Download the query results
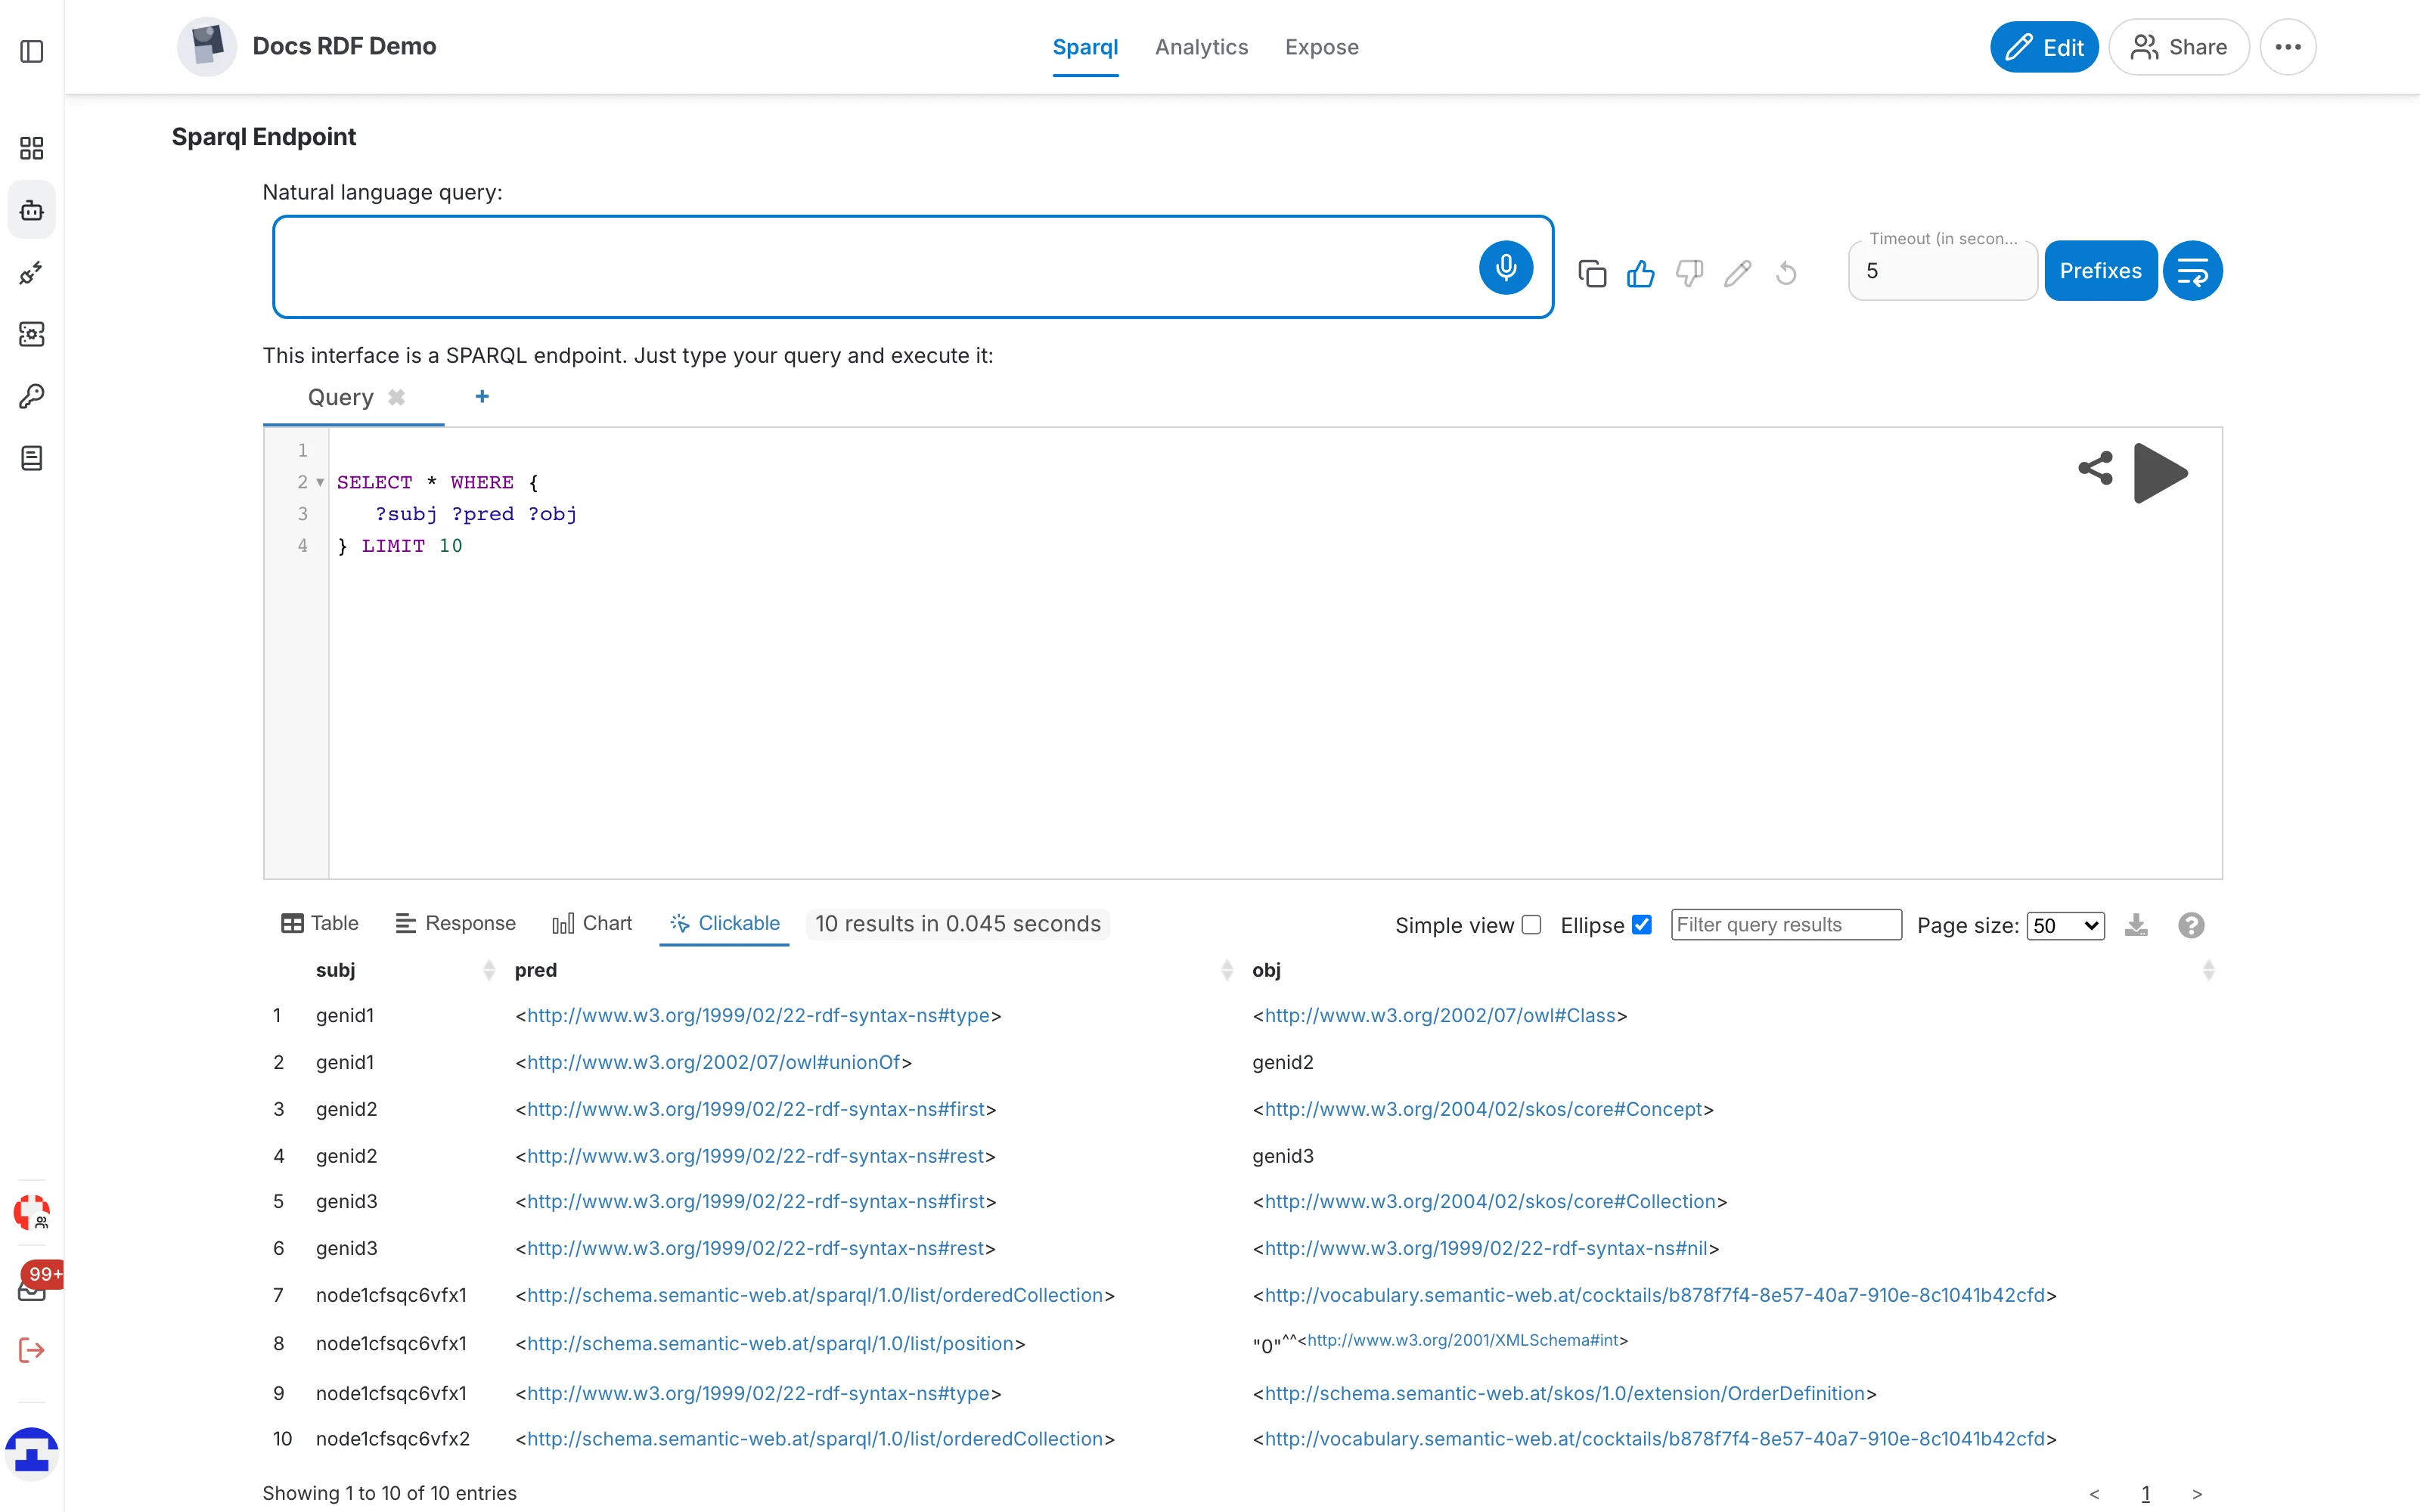2420x1512 pixels. pyautogui.click(x=2136, y=925)
